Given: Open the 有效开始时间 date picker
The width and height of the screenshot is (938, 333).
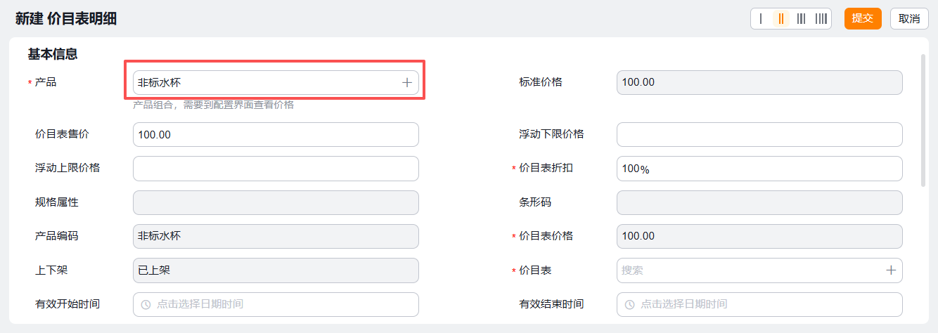Looking at the screenshot, I should (x=276, y=305).
